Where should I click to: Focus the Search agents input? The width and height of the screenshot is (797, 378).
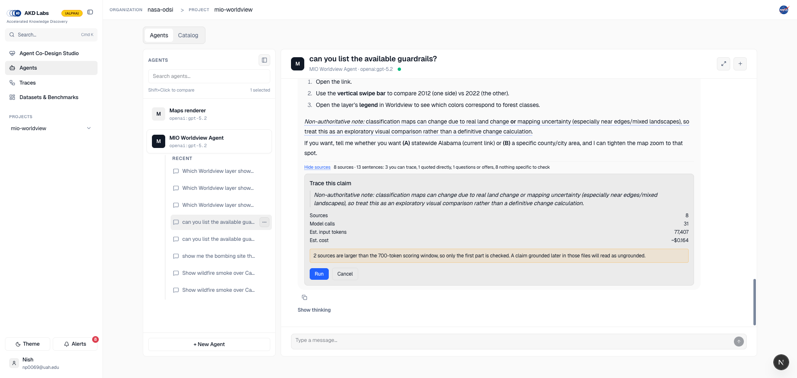[x=209, y=76]
